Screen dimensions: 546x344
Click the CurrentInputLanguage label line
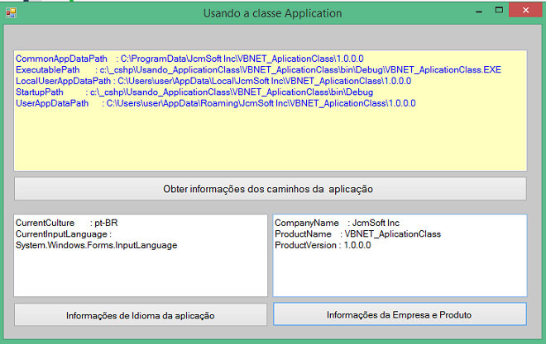click(x=64, y=234)
